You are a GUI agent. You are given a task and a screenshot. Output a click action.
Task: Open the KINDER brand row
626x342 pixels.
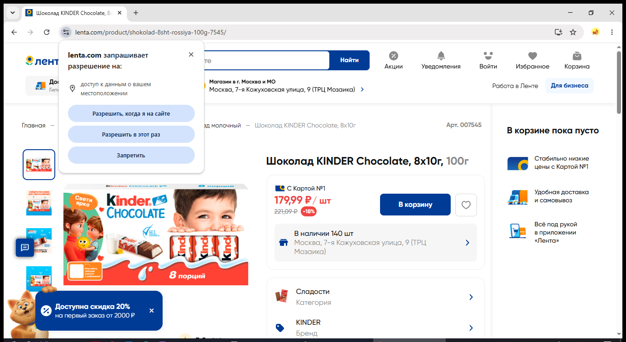(x=376, y=328)
